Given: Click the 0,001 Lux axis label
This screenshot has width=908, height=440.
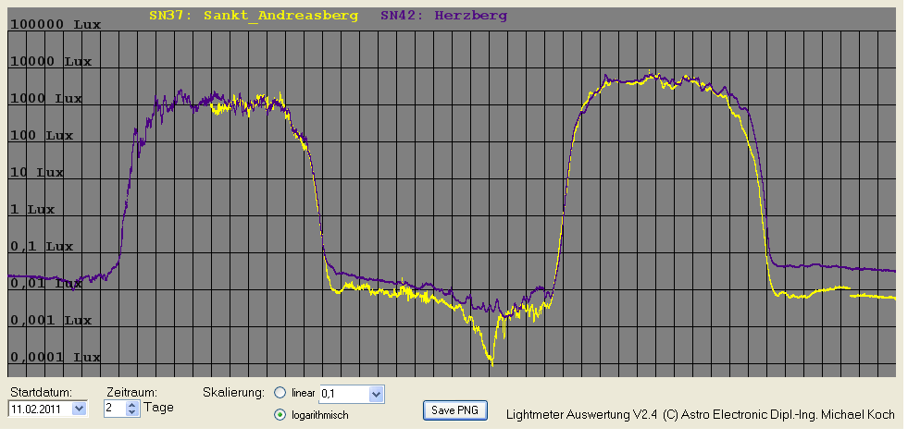Looking at the screenshot, I should [51, 321].
